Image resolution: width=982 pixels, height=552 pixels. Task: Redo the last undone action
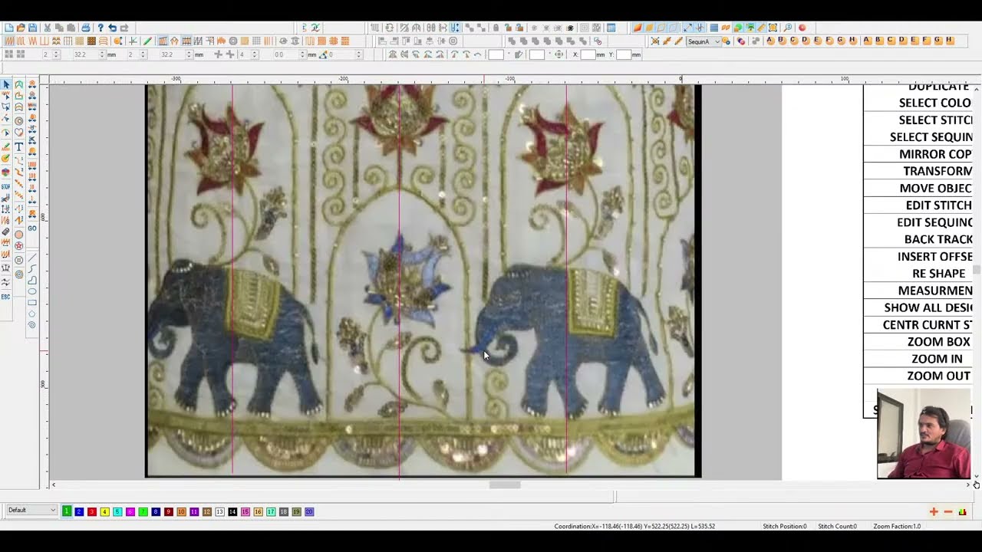pos(124,28)
